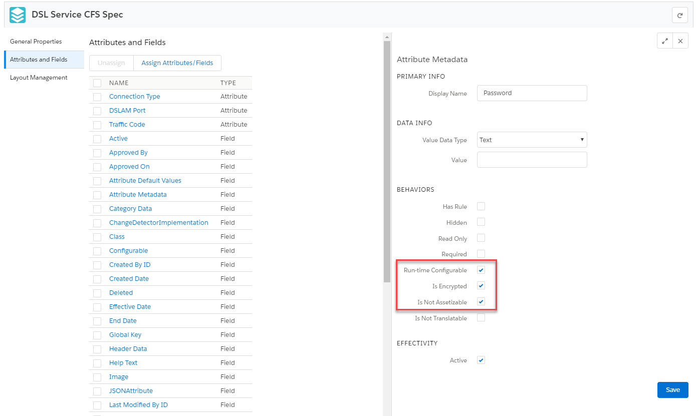The width and height of the screenshot is (697, 416).
Task: Check the Approved By row checkbox
Action: tap(97, 153)
